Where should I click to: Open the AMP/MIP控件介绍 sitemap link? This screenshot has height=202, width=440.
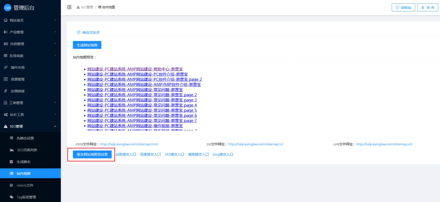(x=144, y=84)
